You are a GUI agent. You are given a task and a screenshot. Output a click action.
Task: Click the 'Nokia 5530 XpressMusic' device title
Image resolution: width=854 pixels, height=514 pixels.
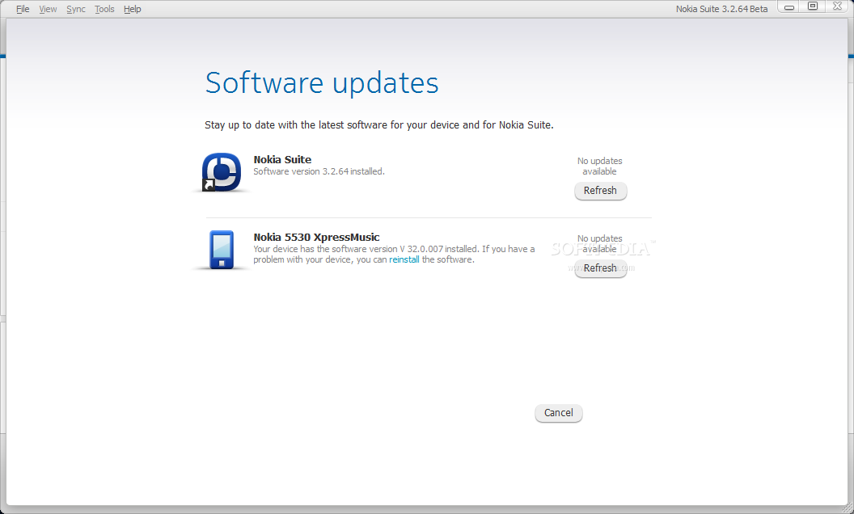point(316,237)
